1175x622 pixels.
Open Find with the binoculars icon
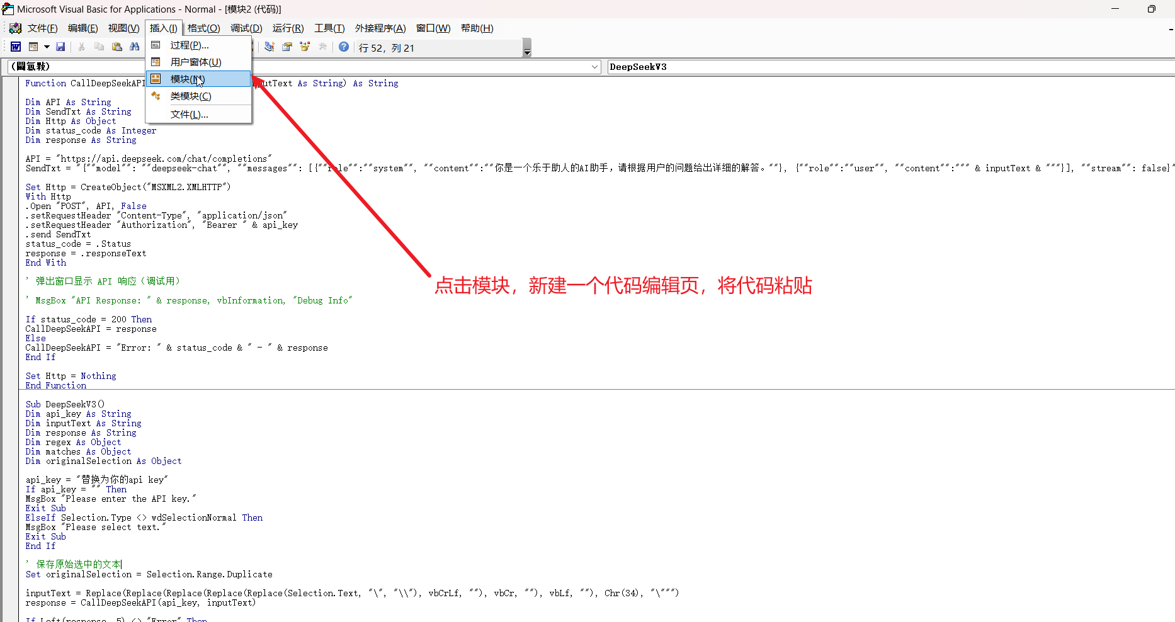tap(134, 47)
